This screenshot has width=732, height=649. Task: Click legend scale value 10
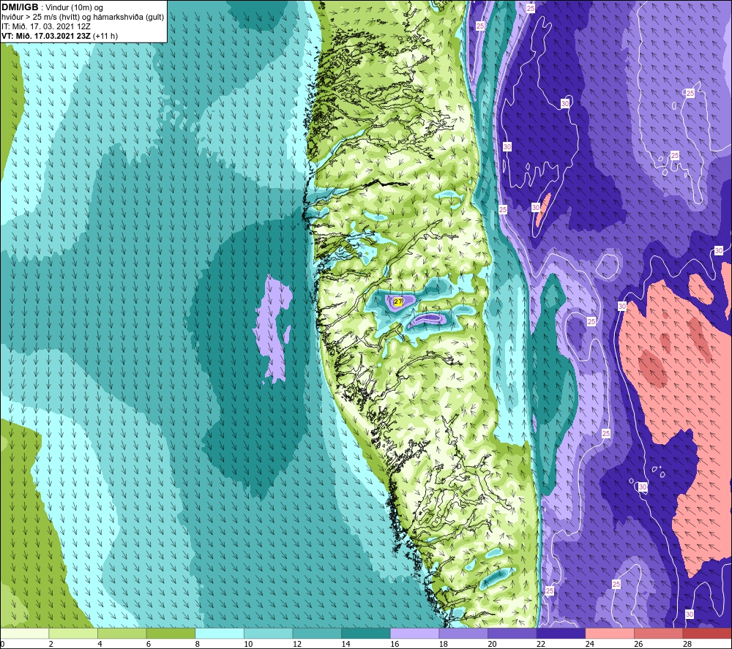(x=248, y=644)
